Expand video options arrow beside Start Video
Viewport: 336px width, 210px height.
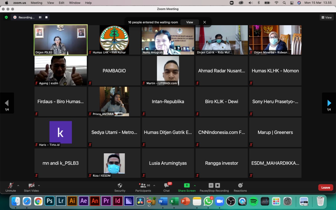[x=39, y=185]
